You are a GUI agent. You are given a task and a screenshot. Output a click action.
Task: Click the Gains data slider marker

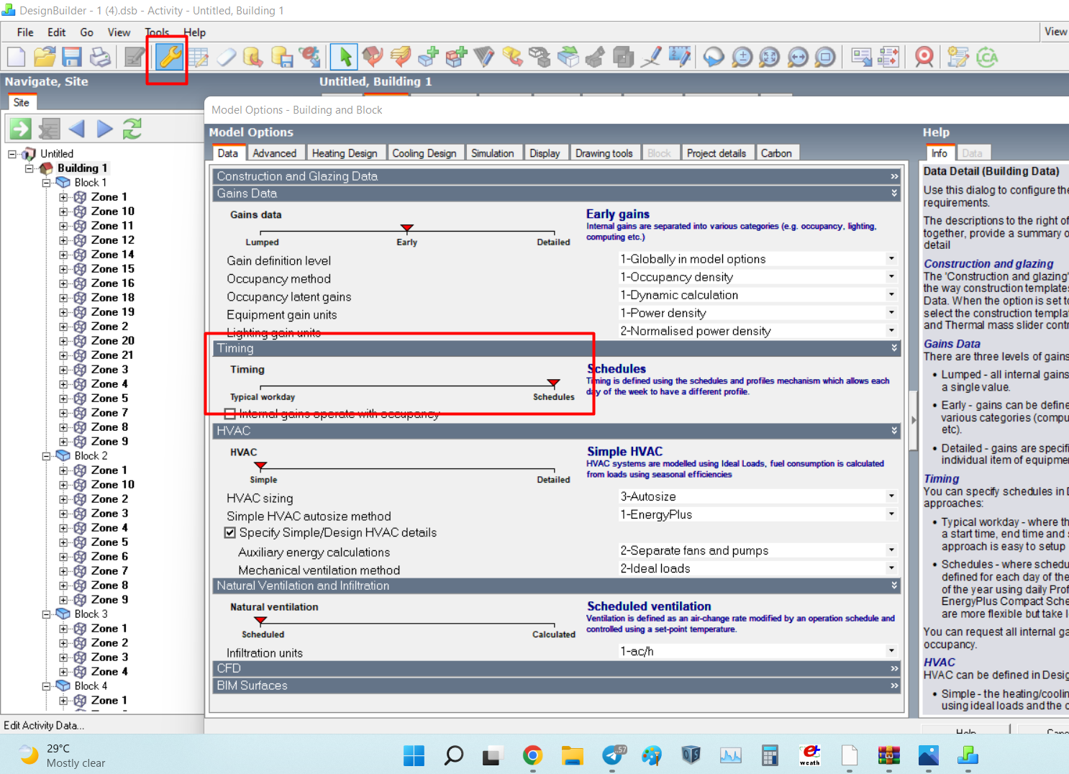[x=407, y=229]
